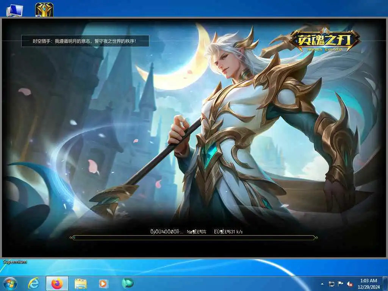Click the 0% progress status text

(197, 232)
